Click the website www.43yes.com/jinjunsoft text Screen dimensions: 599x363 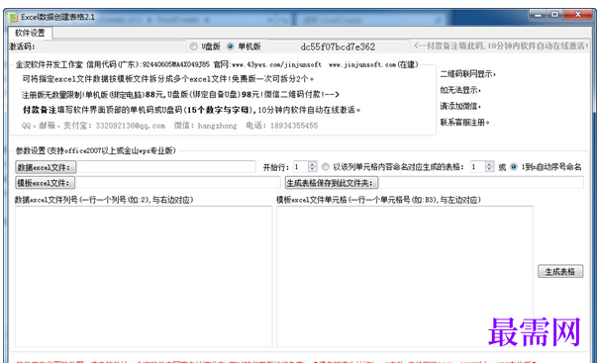(x=276, y=65)
